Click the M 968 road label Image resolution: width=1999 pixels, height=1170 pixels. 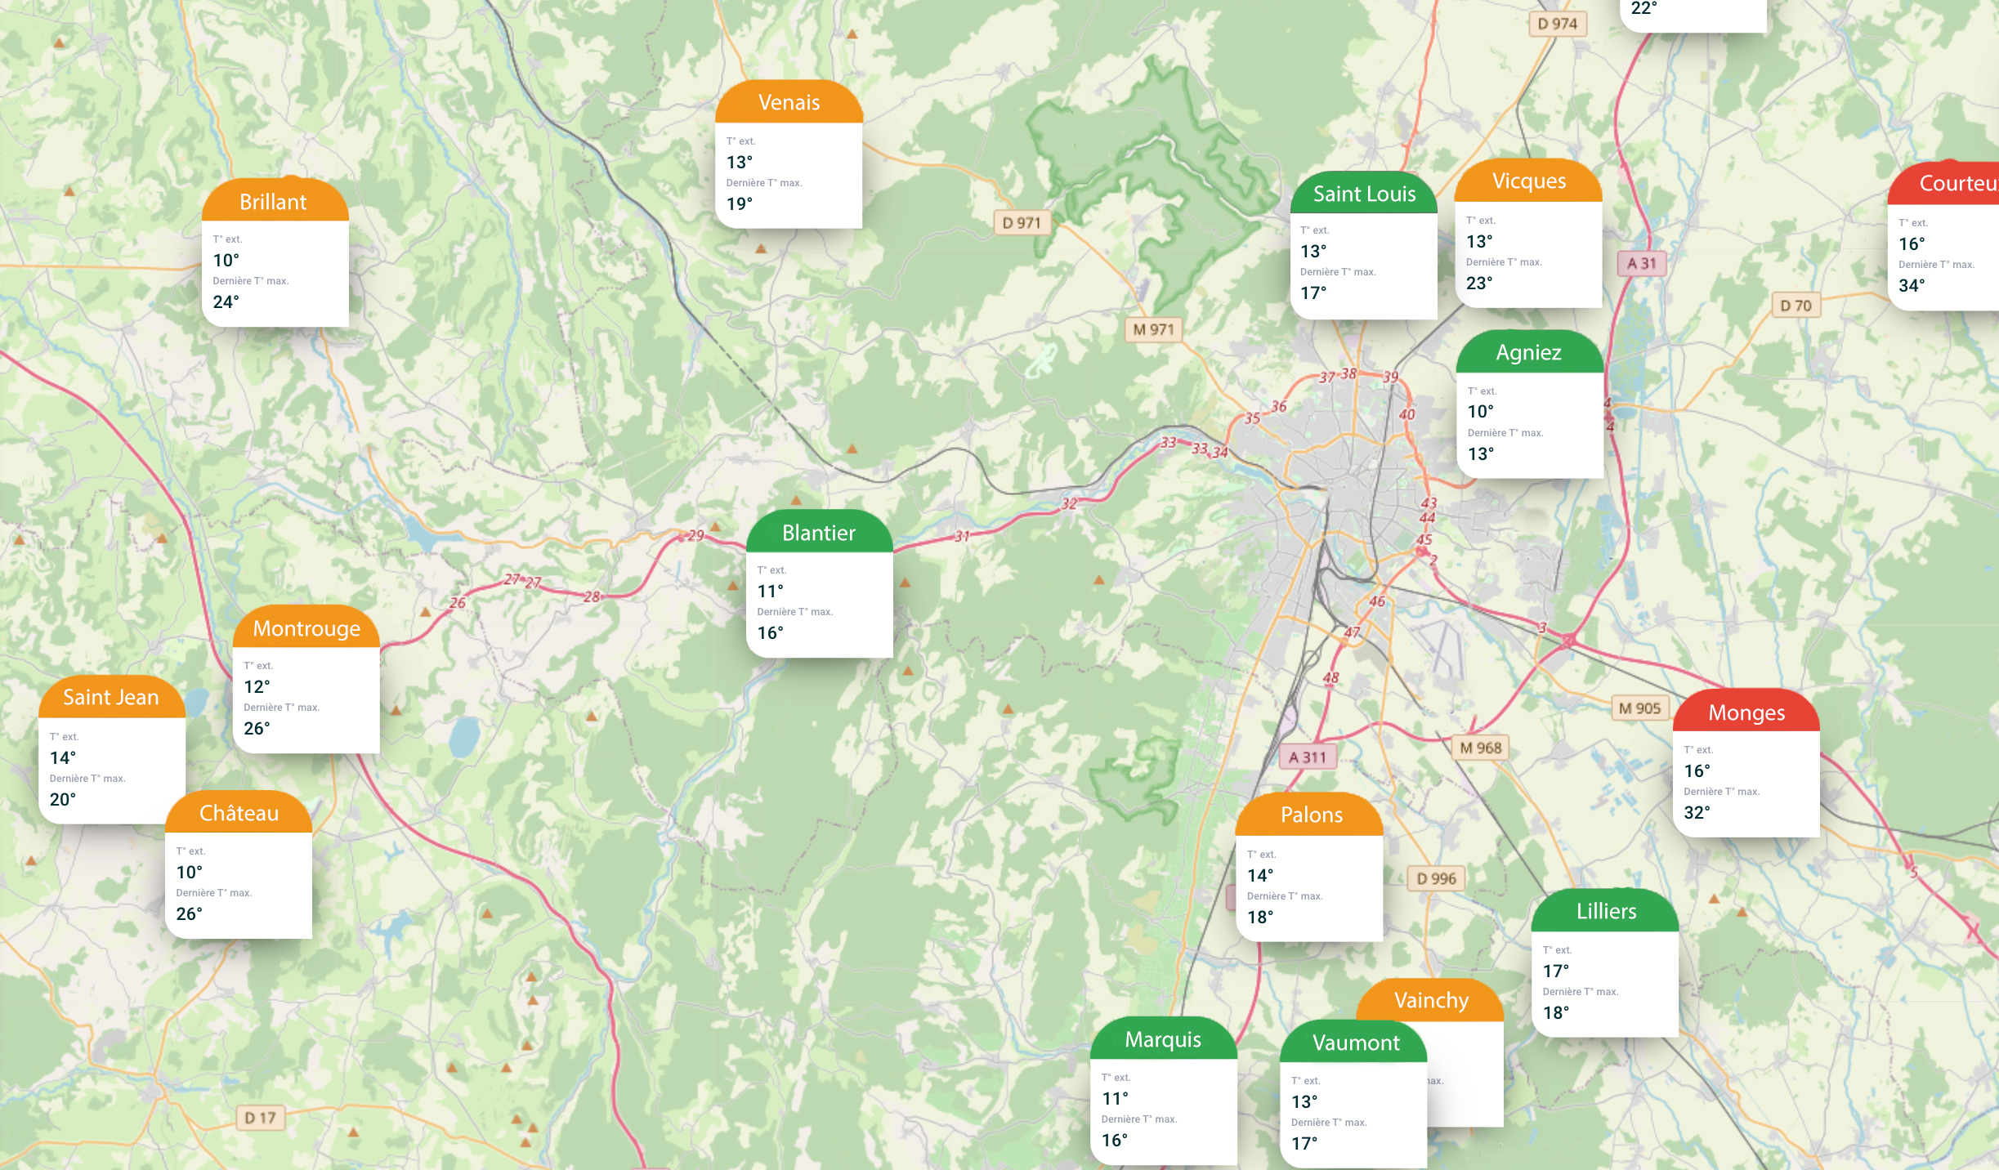(1481, 748)
